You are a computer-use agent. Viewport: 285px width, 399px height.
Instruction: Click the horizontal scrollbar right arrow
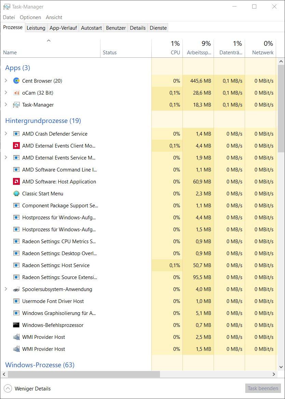point(273,374)
